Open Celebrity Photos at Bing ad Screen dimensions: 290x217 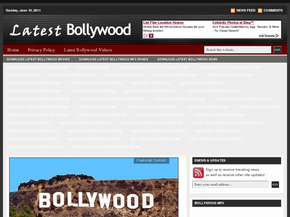233,23
